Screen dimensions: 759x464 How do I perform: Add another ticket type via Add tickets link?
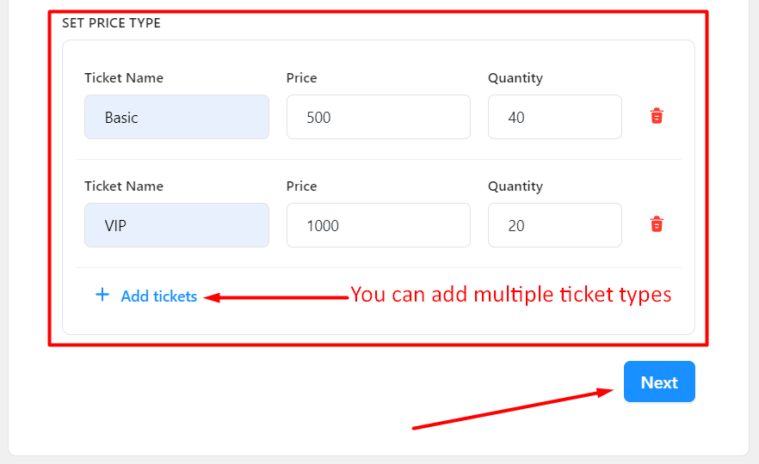(158, 296)
